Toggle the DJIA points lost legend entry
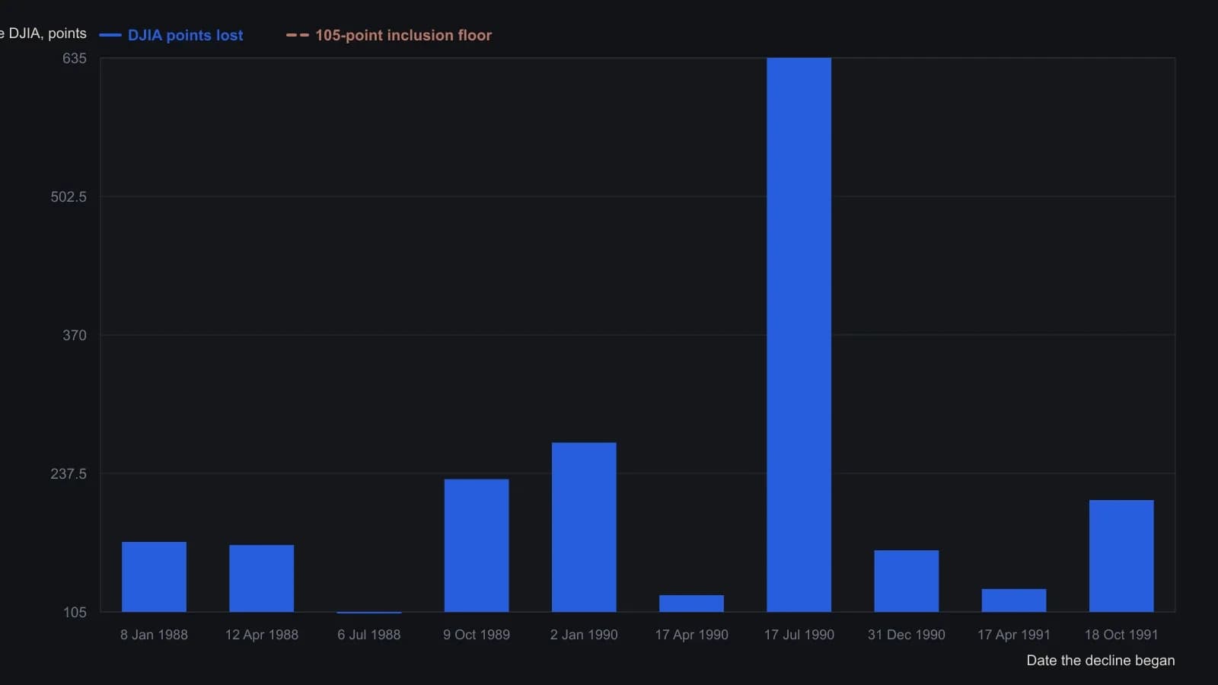 (x=171, y=35)
